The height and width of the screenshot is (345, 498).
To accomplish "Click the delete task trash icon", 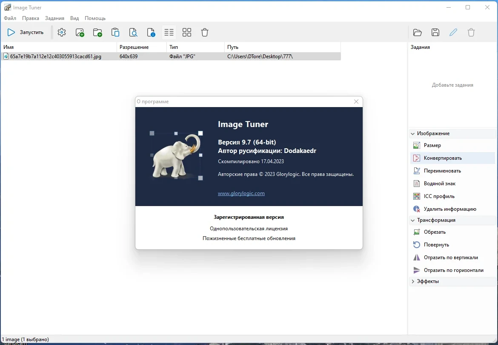I will pyautogui.click(x=471, y=32).
